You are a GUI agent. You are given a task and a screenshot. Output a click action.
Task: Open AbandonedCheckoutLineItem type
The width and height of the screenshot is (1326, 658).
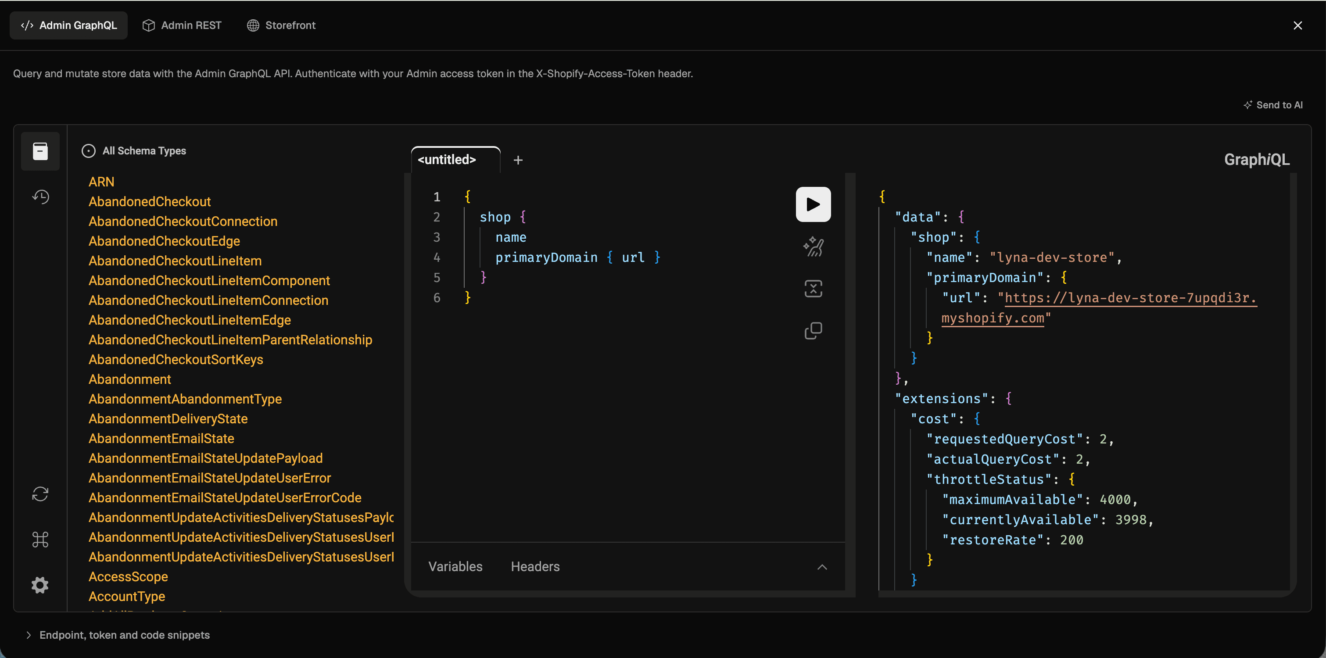[x=175, y=261]
